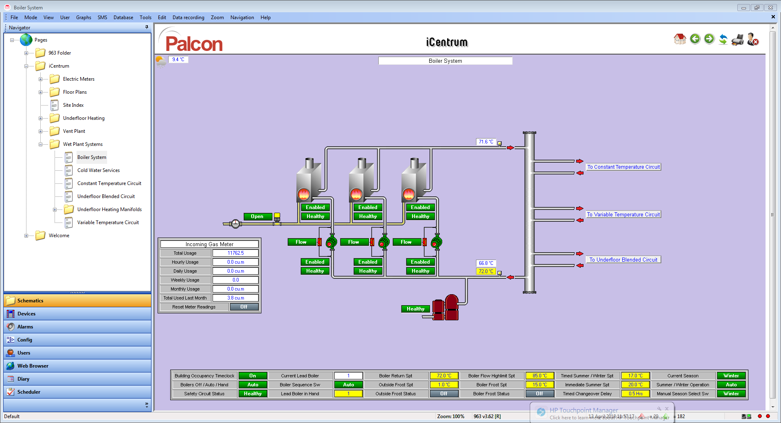Open the Alarms navigator section
The width and height of the screenshot is (781, 423).
pos(25,327)
